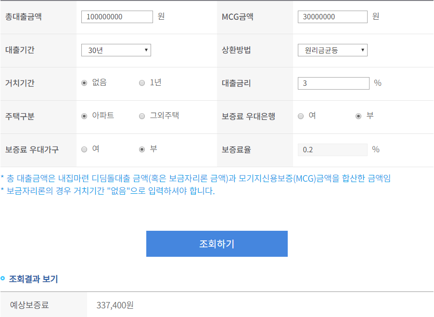The width and height of the screenshot is (434, 317).
Task: Click the note starting with 총 대출금액은
Action: pyautogui.click(x=196, y=178)
